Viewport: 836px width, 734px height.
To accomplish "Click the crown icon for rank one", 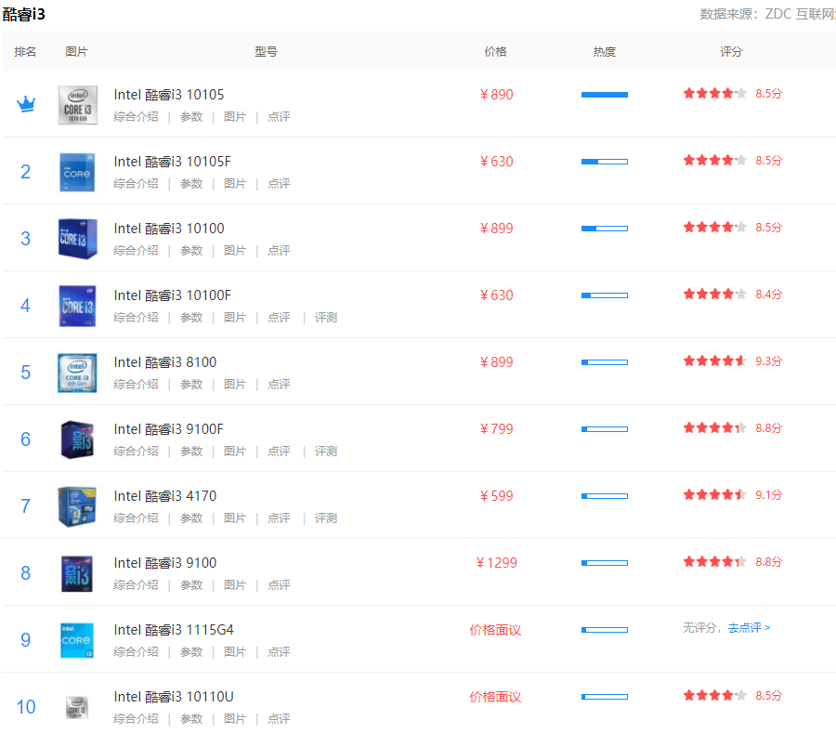I will (x=25, y=104).
